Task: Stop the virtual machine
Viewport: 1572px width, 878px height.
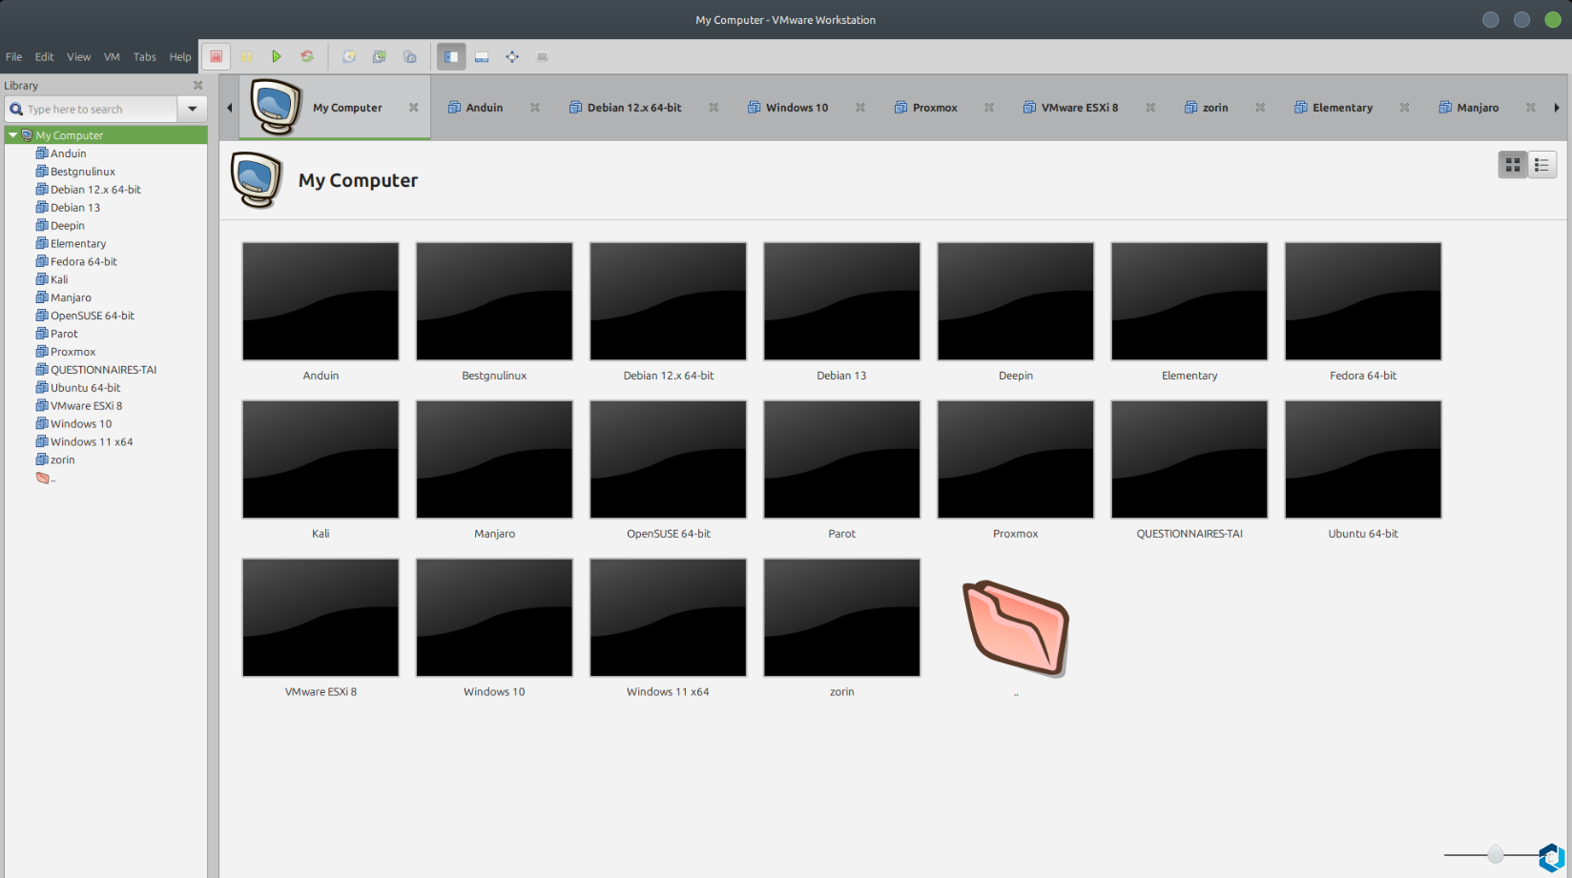Action: [x=216, y=56]
